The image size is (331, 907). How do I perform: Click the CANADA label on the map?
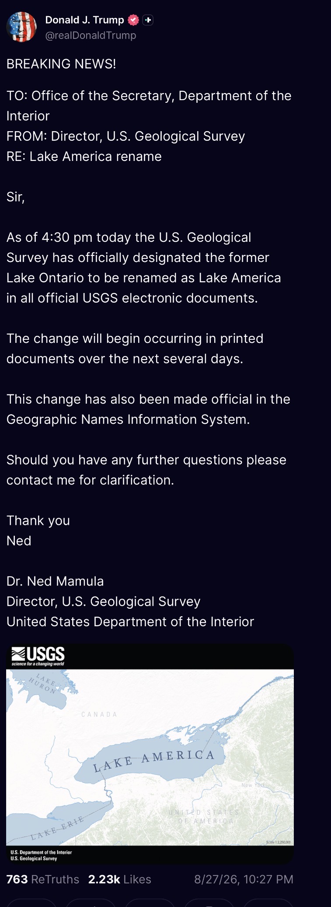(x=99, y=714)
